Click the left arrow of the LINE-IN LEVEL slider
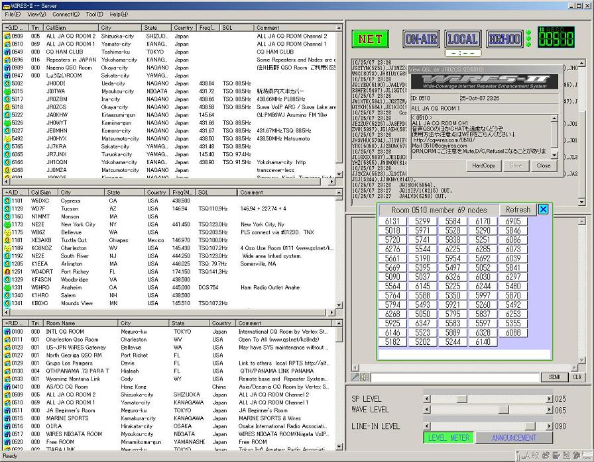Viewport: 594px width, 462px height. [x=427, y=426]
